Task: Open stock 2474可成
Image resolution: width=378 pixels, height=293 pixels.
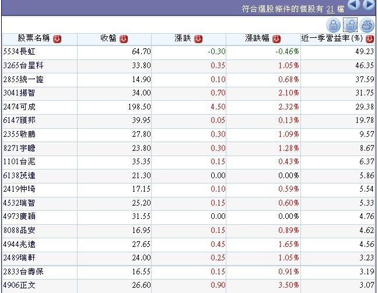Action: [19, 107]
